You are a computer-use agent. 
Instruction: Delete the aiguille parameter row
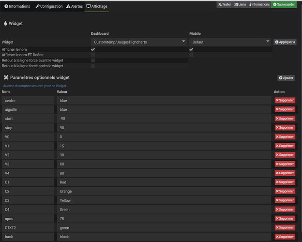pyautogui.click(x=285, y=109)
